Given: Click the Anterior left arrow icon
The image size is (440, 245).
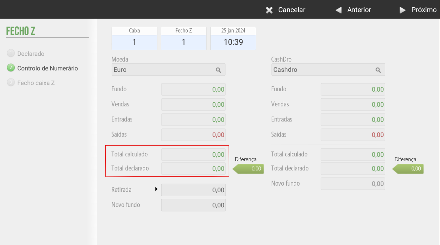Looking at the screenshot, I should (x=339, y=10).
